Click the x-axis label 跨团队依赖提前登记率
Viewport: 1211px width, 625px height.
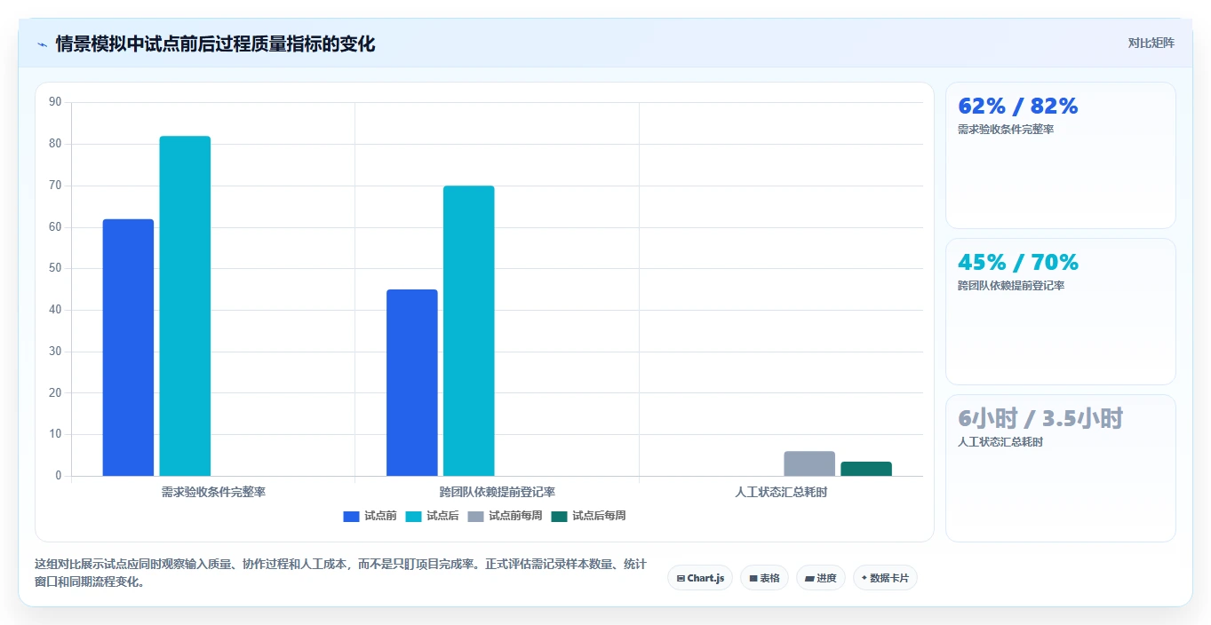tap(498, 492)
